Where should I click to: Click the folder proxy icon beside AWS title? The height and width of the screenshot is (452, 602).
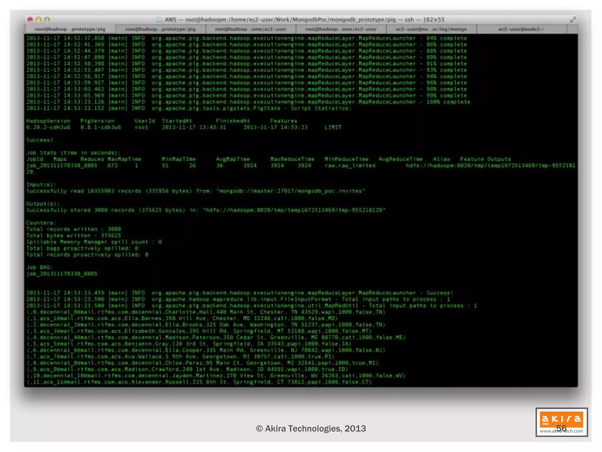click(x=159, y=20)
